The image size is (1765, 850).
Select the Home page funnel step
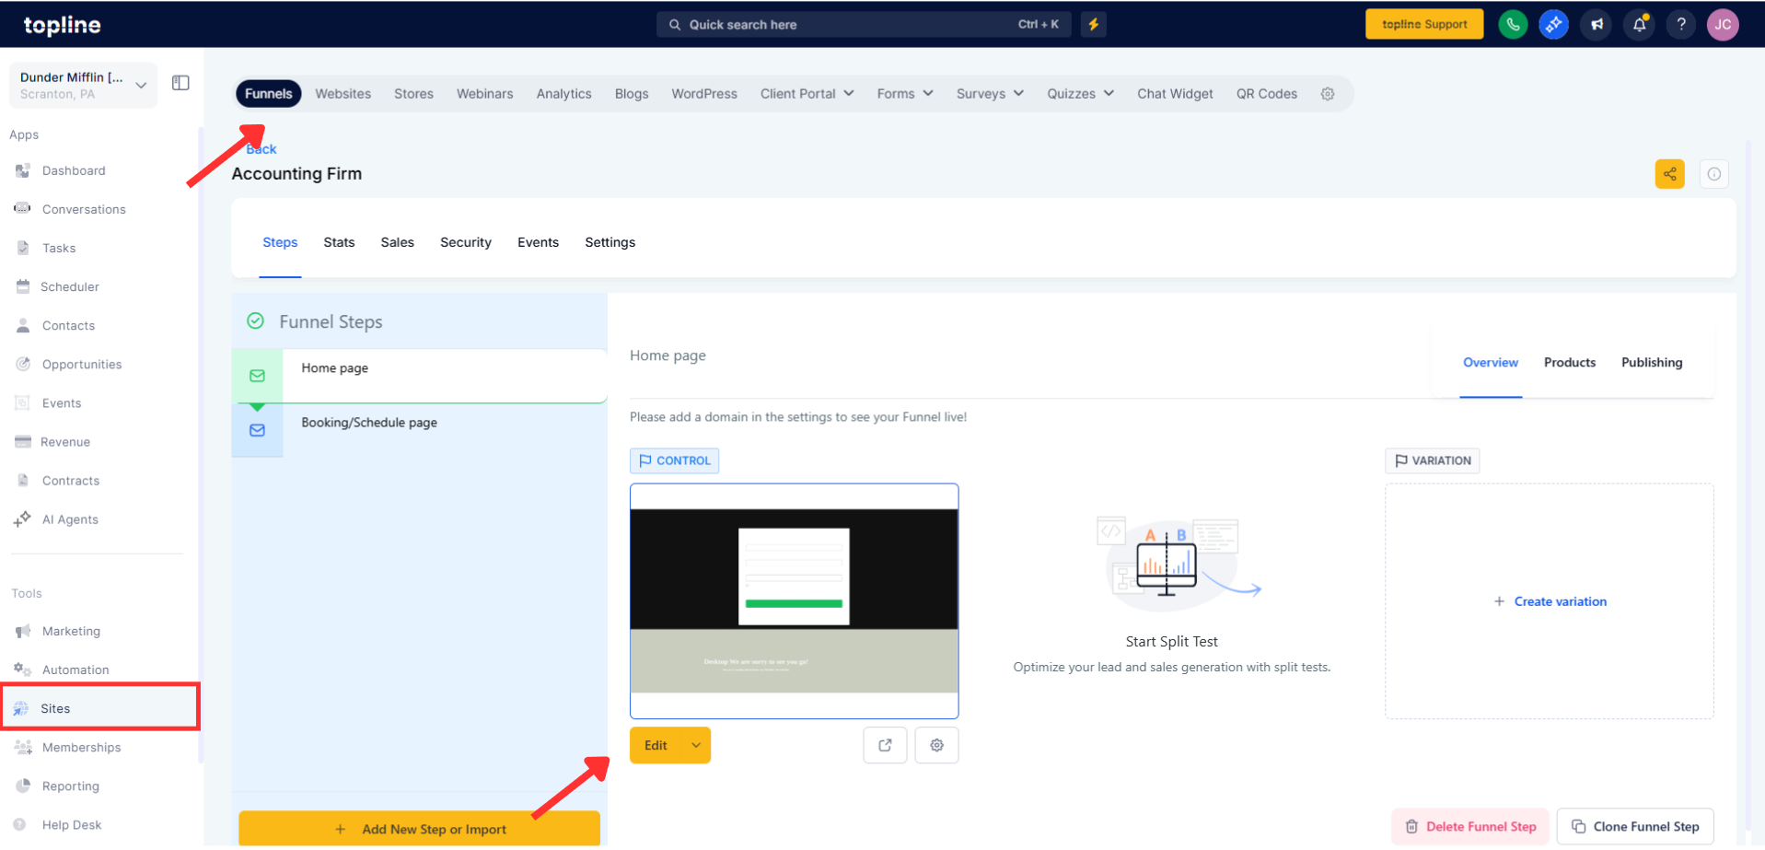tap(420, 376)
